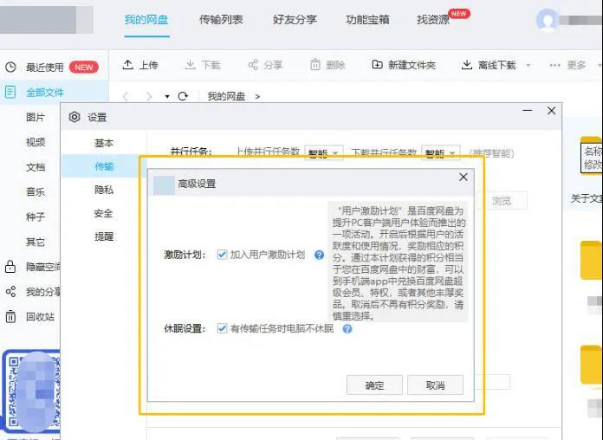Open 回收站 in sidebar
603x440 pixels.
40,317
